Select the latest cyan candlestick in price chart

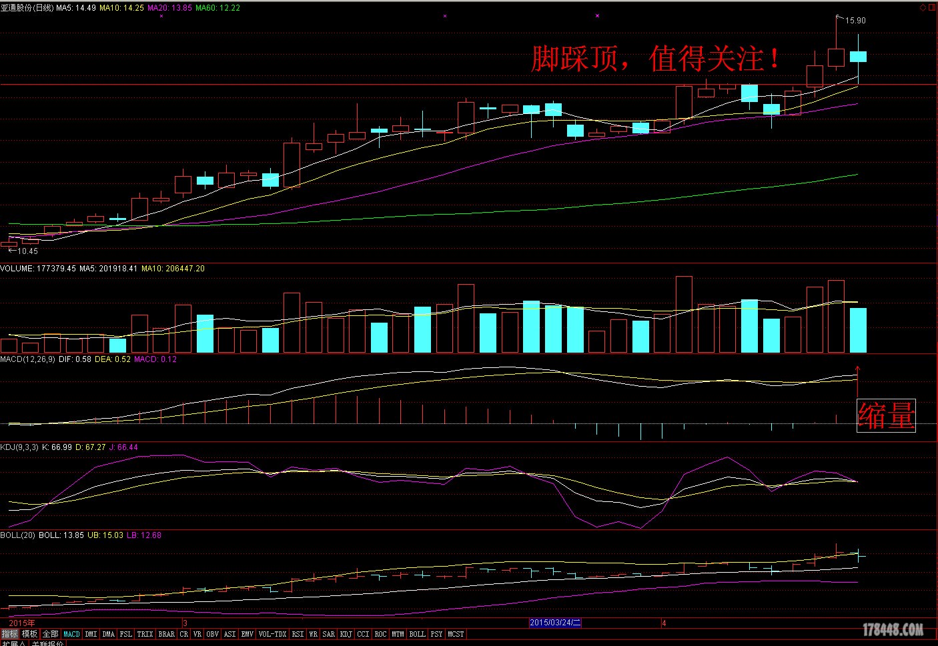(858, 57)
